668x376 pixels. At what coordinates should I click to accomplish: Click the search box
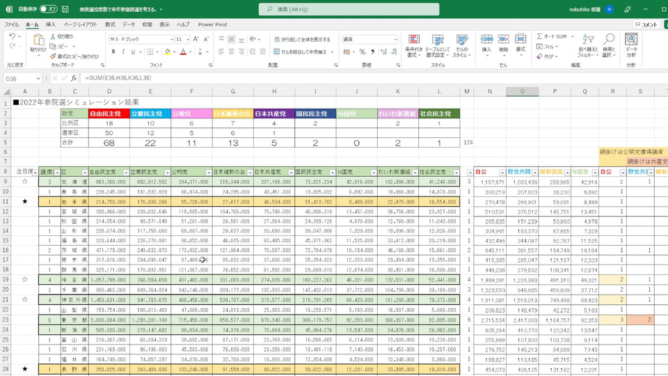[349, 9]
